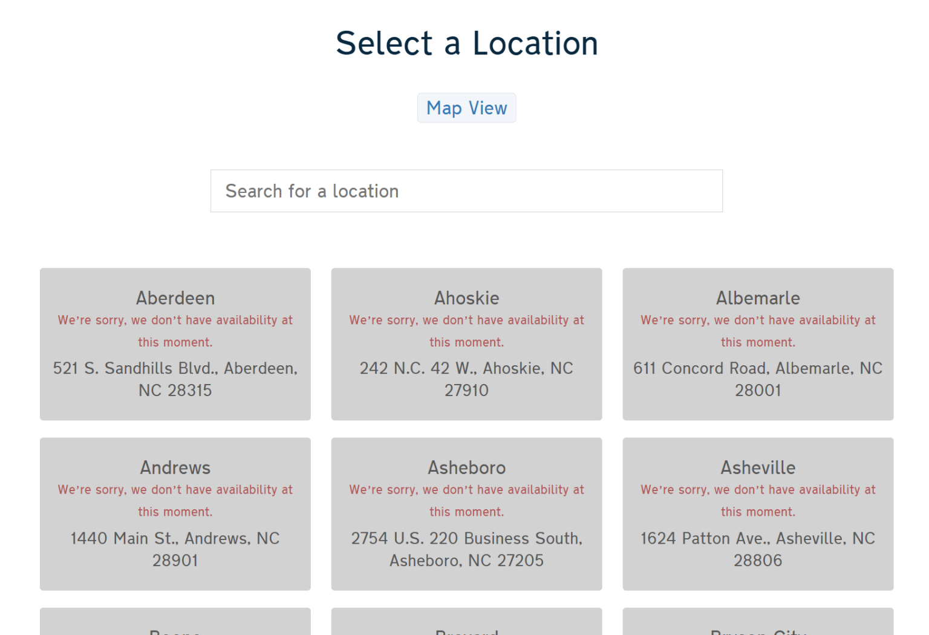Open the Boone location card
Screen dimensions: 929x635
[175, 623]
